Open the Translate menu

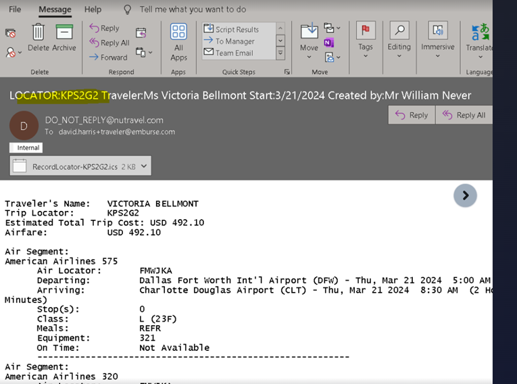click(x=479, y=41)
